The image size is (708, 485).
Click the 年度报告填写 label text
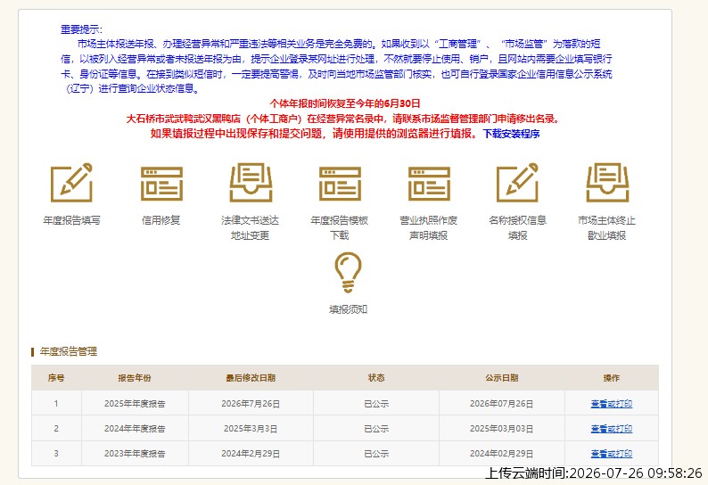point(72,220)
